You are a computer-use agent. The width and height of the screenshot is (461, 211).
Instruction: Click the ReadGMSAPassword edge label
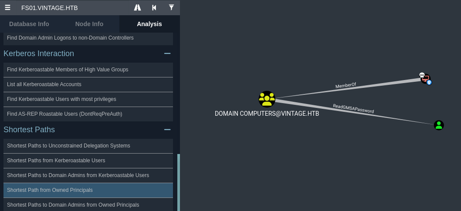353,108
